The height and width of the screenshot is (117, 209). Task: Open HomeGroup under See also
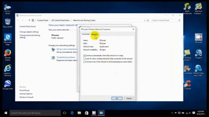24,90
